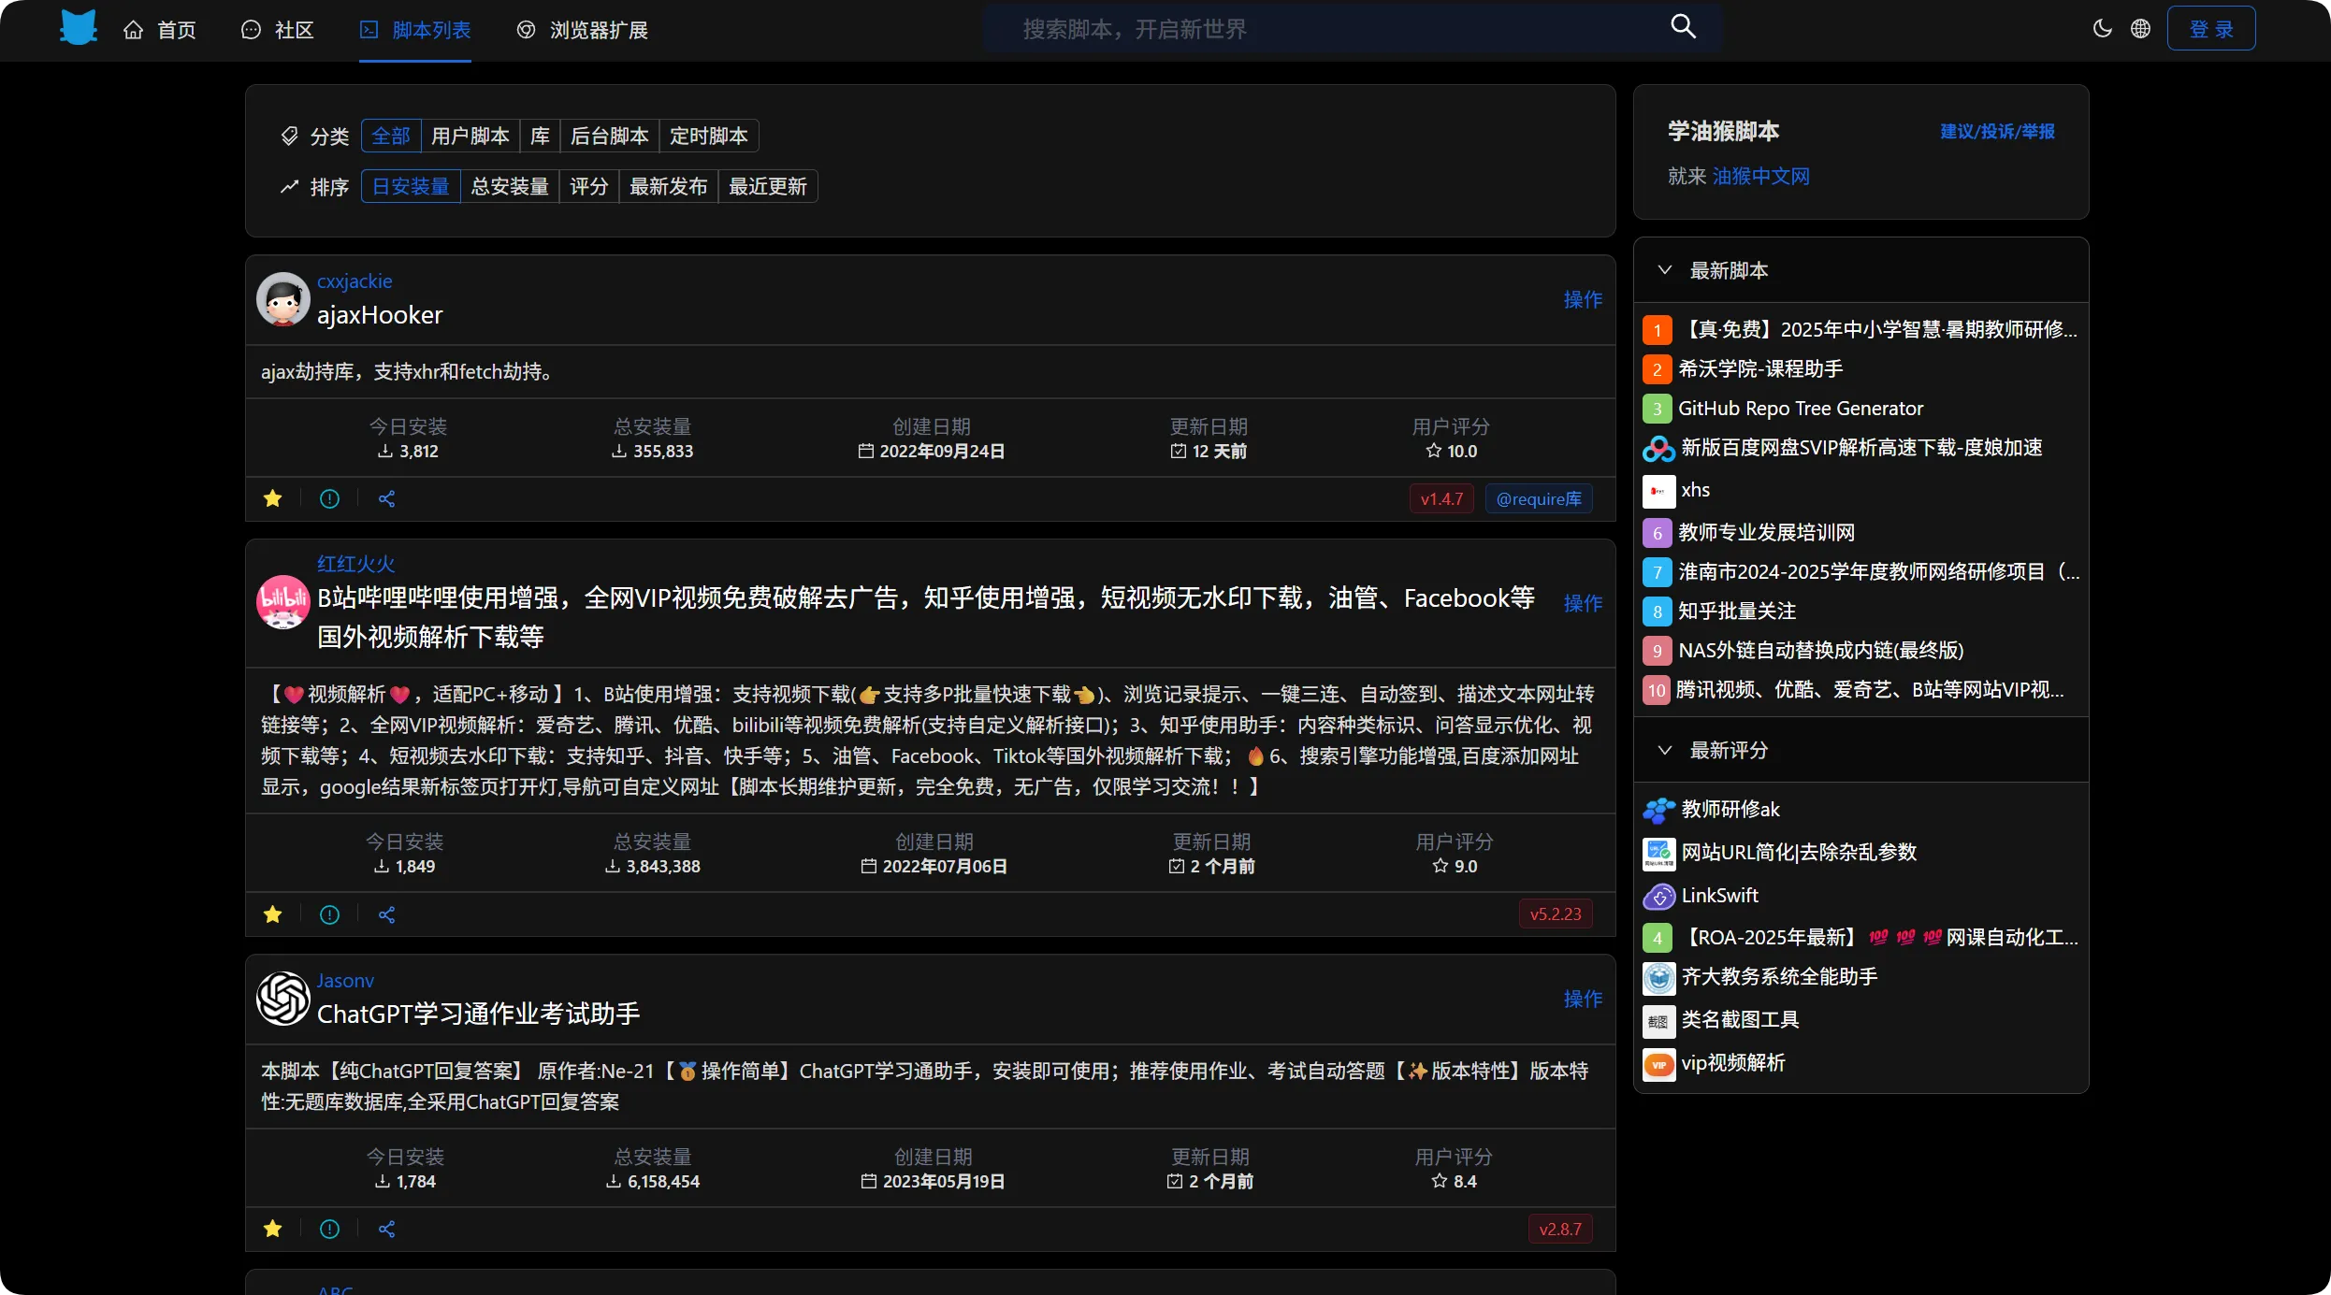Favorite the ChatGPT script via the star
The image size is (2331, 1295).
[x=271, y=1229]
